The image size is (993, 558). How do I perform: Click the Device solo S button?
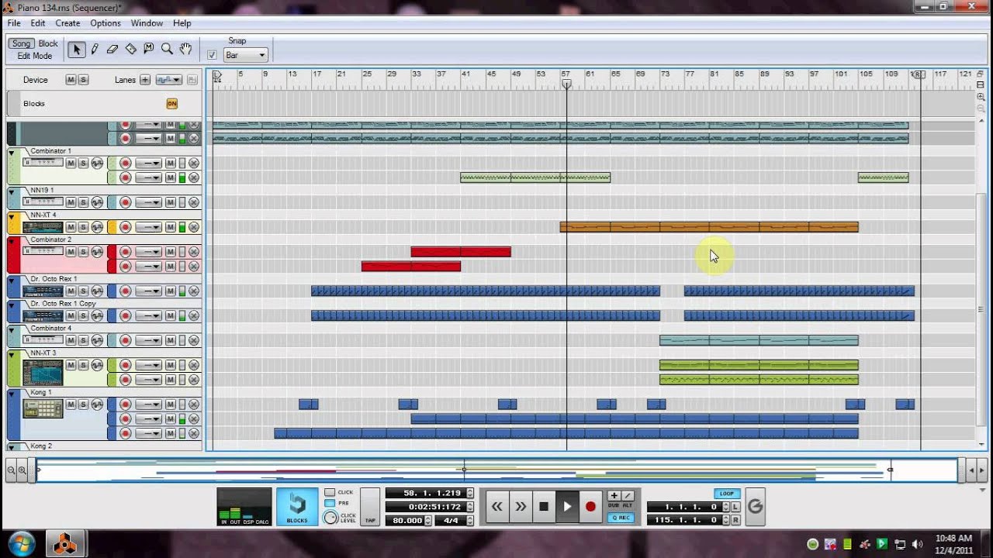point(83,80)
